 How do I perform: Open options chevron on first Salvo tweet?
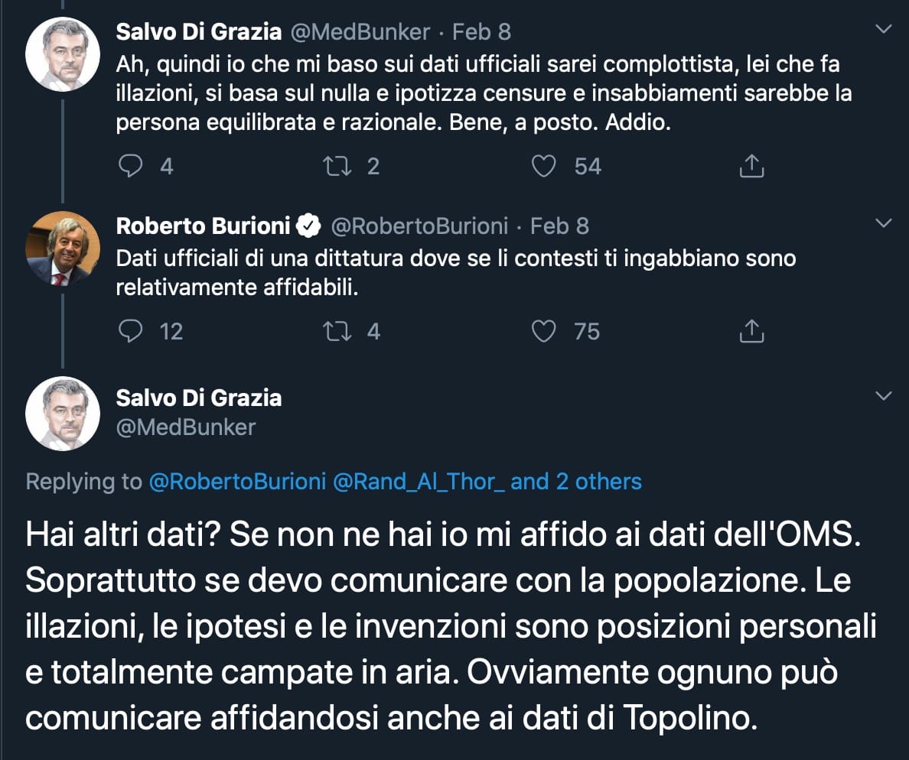pyautogui.click(x=883, y=29)
